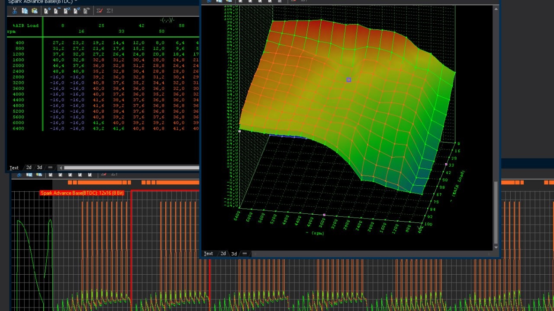Screen dimensions: 554x311
Task: Select the 6400 rpm row label
Action: coord(19,128)
